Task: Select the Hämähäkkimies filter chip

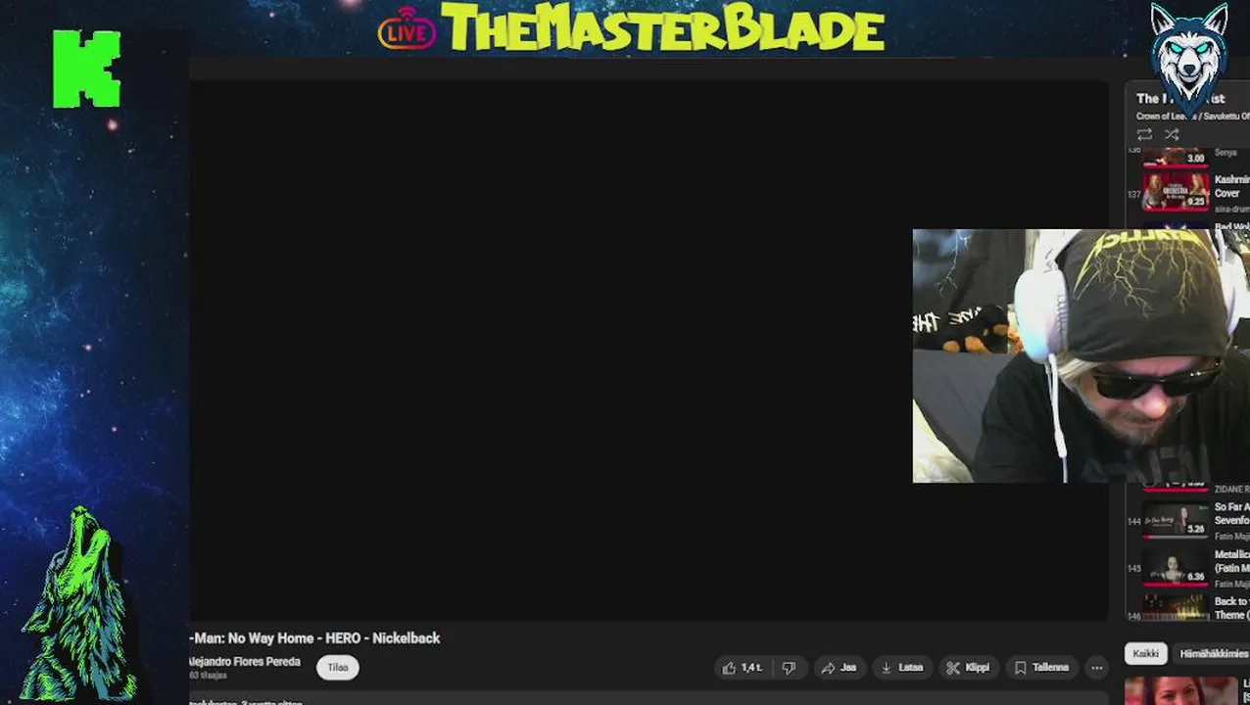Action: pyautogui.click(x=1213, y=654)
